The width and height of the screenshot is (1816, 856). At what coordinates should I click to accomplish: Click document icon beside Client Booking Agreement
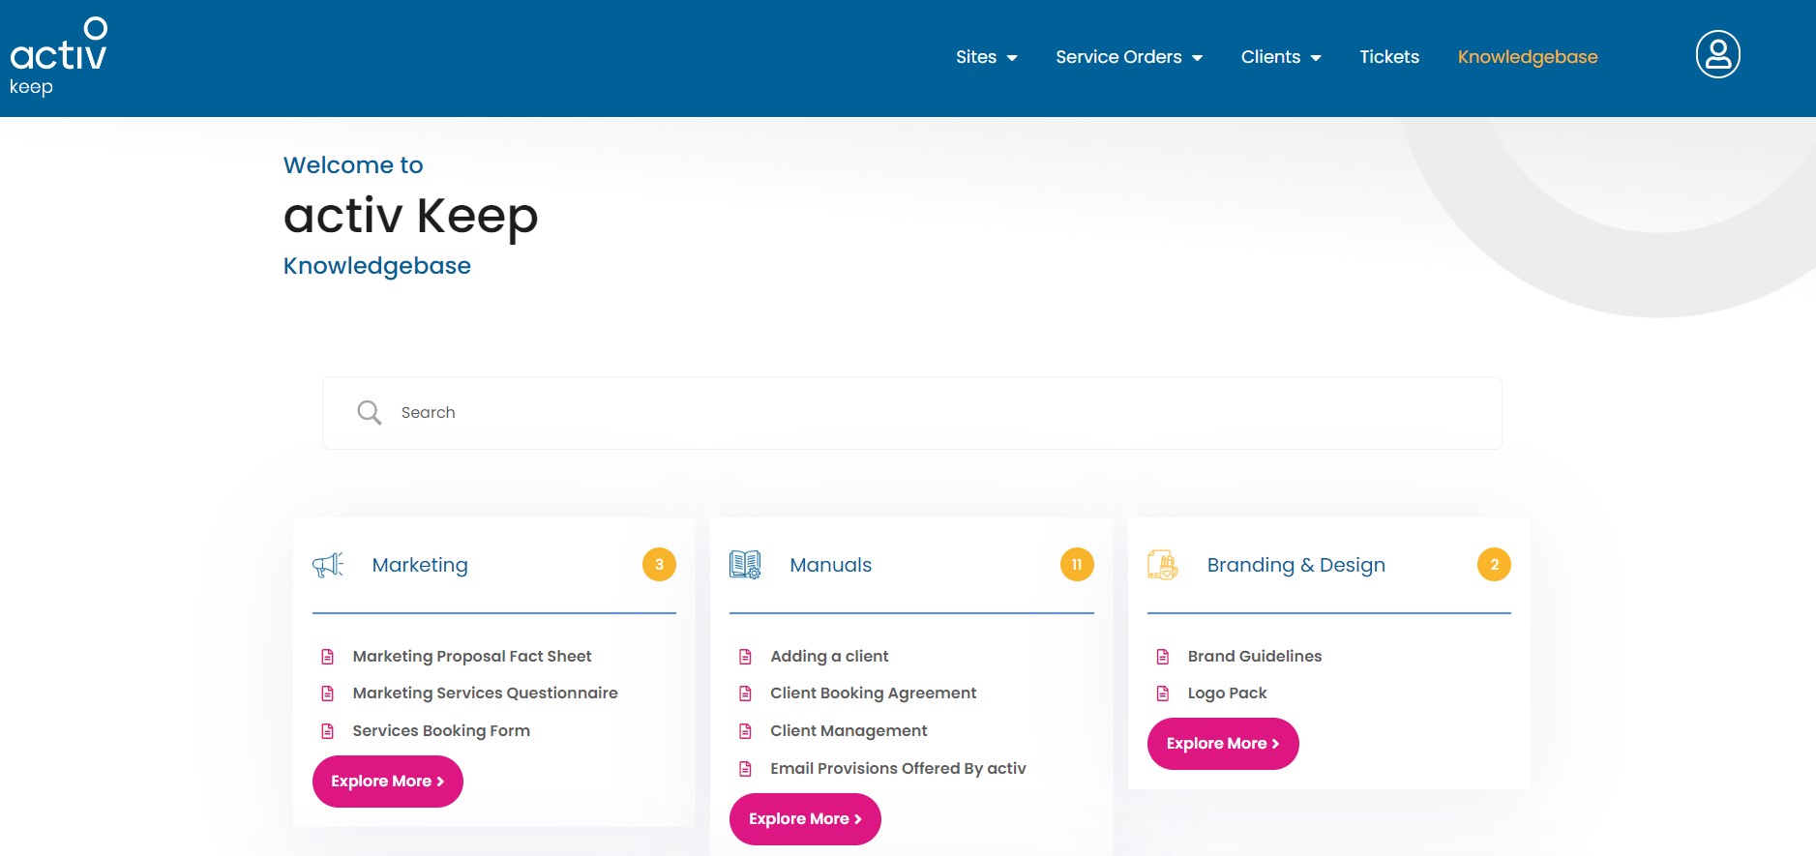[x=745, y=694]
